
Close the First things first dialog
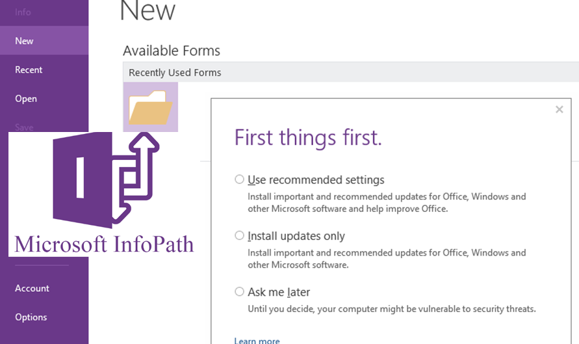coord(559,110)
